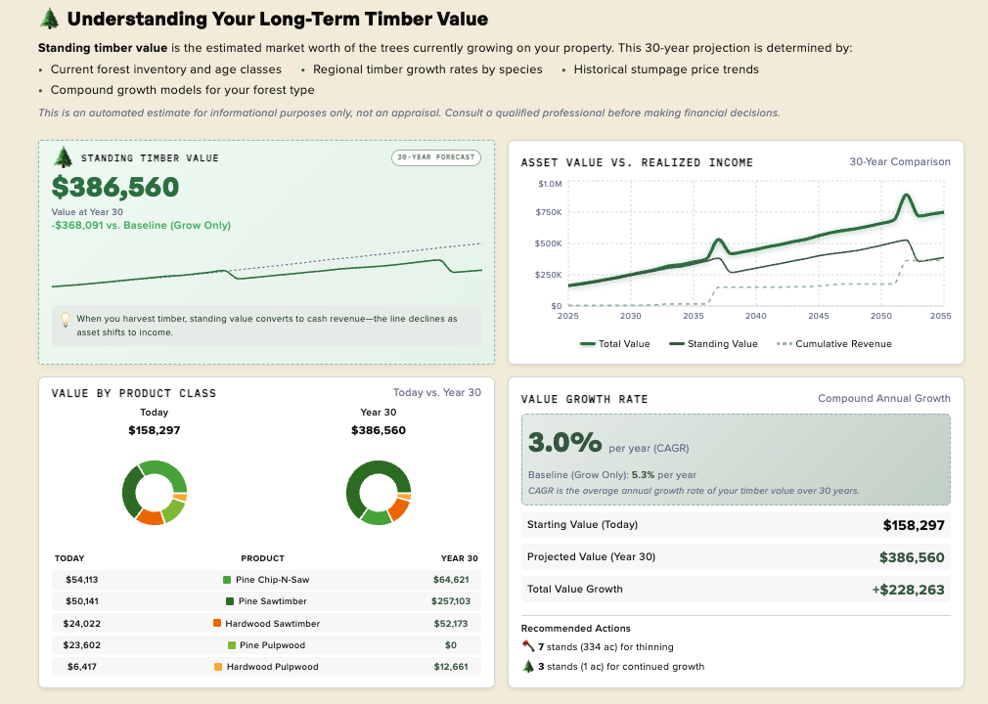Click the pine icon beside continued growth action
This screenshot has width=988, height=704.
point(527,668)
